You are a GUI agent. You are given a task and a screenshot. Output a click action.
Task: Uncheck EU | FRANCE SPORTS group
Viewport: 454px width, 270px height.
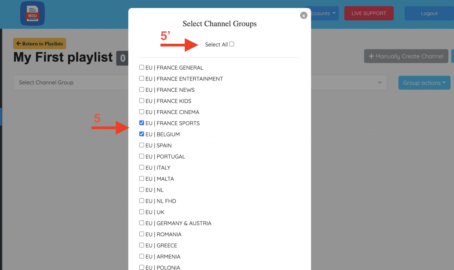pyautogui.click(x=142, y=123)
